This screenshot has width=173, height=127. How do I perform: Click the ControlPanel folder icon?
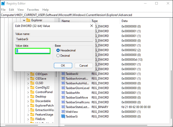[32, 92]
